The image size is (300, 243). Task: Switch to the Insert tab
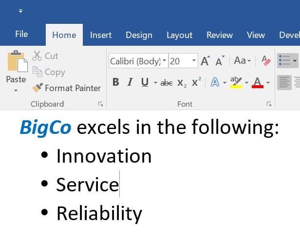(x=101, y=35)
